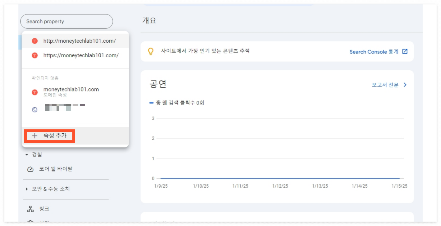Click the chevron arrow beside 보고서 전문
The image size is (441, 226).
click(405, 85)
